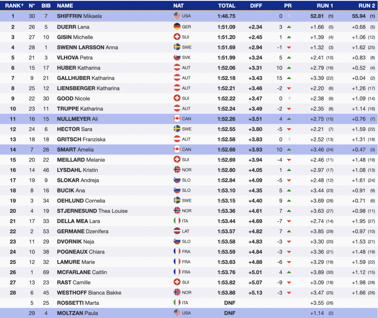The width and height of the screenshot is (378, 318).
Task: Open SHIFFRIN Mikaela's athlete name
Action: click(79, 16)
